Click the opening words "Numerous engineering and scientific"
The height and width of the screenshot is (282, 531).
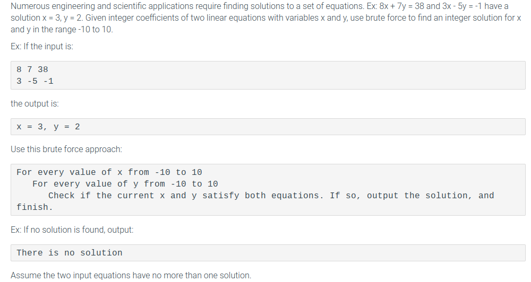[x=74, y=6]
